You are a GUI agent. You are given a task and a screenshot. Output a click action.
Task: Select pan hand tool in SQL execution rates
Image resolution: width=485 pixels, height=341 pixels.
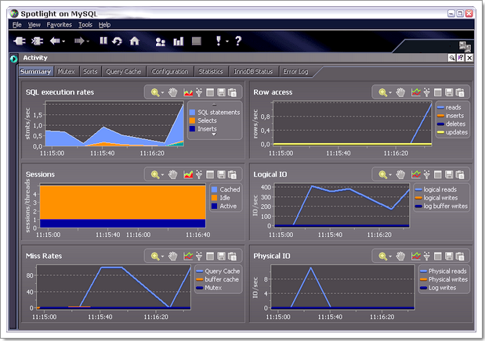173,92
